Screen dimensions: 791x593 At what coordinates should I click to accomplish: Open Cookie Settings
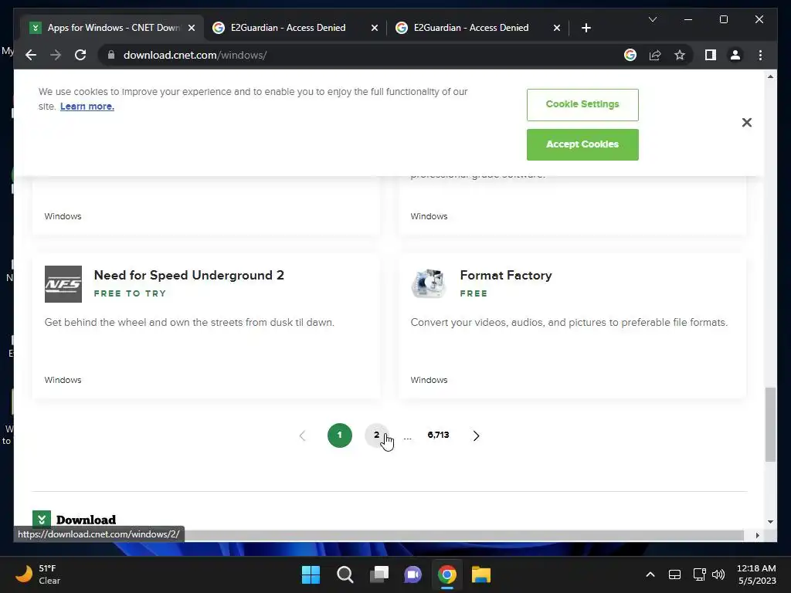[582, 104]
